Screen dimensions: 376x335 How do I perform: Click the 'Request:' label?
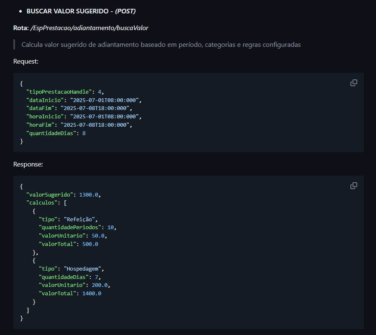26,61
